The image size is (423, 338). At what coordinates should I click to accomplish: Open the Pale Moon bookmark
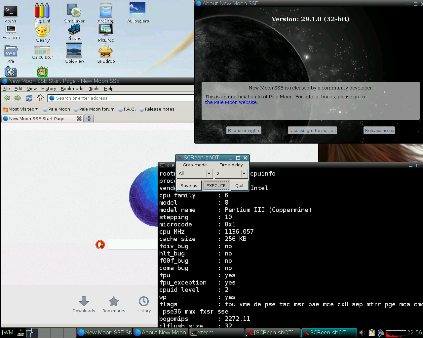point(56,109)
